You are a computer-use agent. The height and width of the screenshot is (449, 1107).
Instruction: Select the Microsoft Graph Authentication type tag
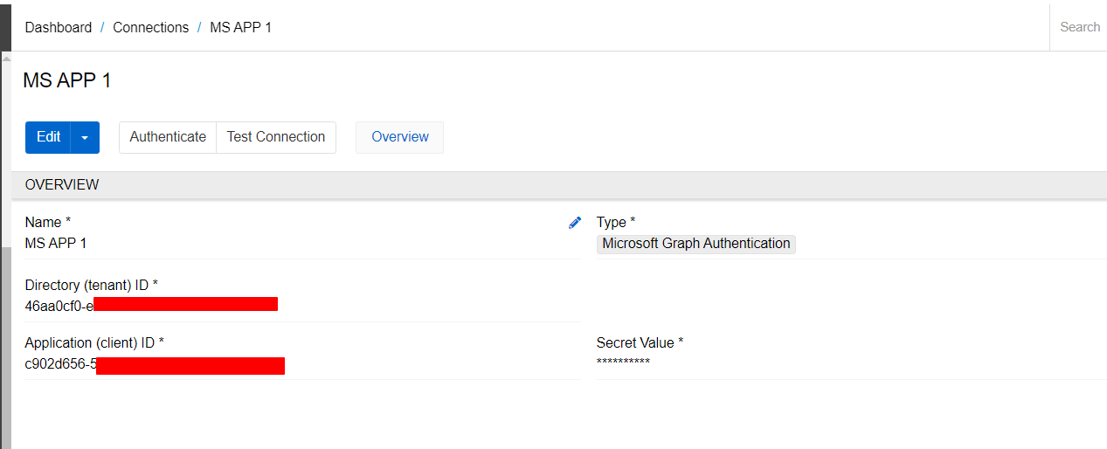695,244
